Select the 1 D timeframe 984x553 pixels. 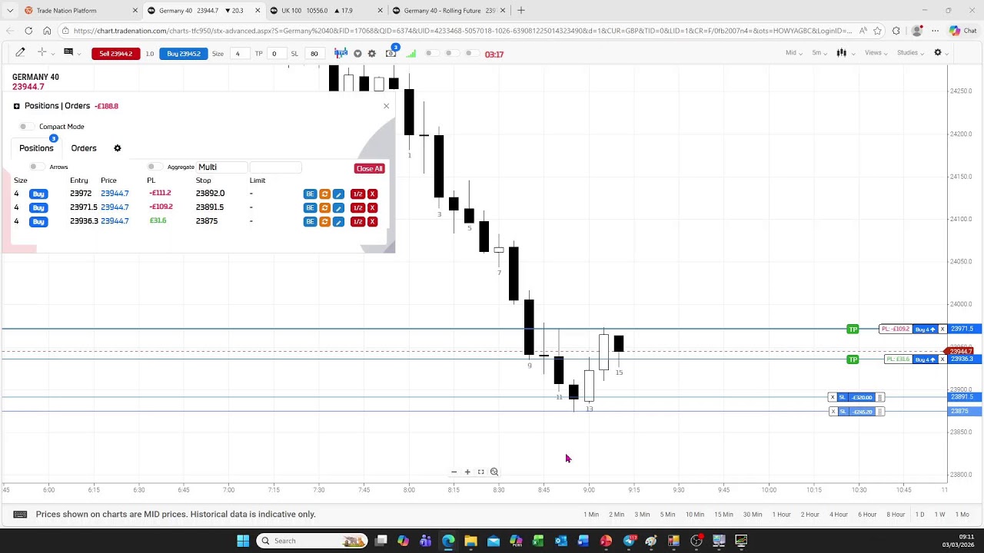point(919,515)
